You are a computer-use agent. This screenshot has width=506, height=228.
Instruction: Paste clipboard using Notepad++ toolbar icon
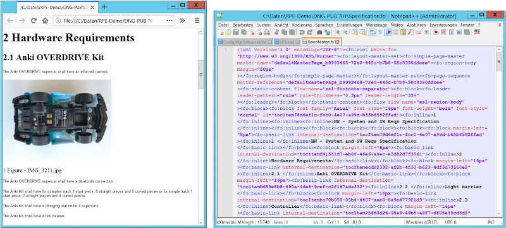pos(292,32)
